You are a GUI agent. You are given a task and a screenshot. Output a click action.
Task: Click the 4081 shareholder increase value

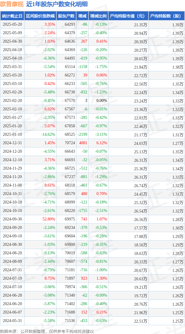(x=83, y=143)
